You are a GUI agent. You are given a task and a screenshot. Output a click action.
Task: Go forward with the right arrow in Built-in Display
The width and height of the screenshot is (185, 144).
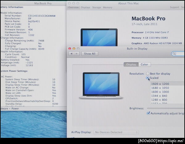[x=77, y=54]
